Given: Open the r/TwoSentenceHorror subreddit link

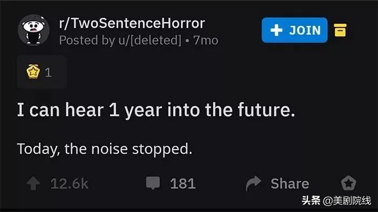Looking at the screenshot, I should pos(132,23).
